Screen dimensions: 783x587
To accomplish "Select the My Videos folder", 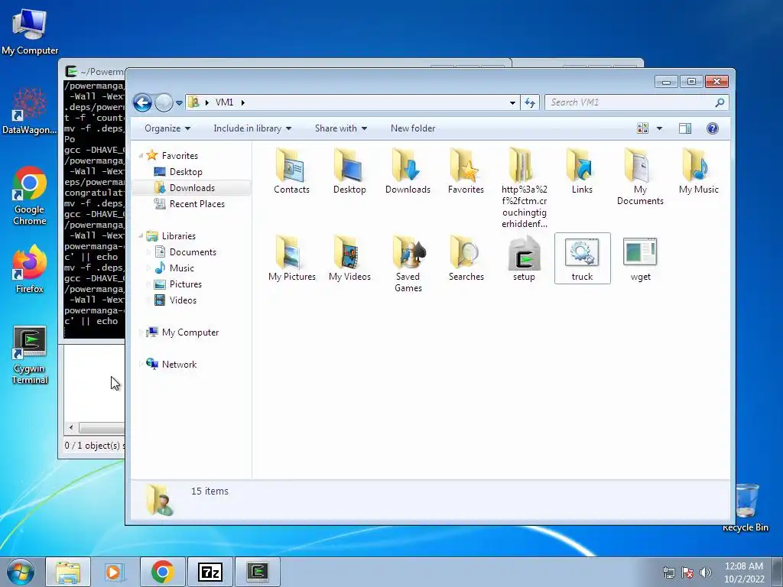I will pos(349,258).
